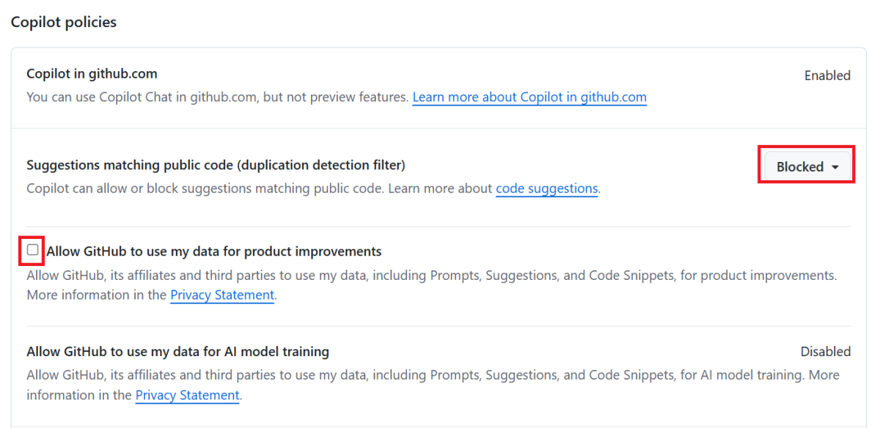Click the caret arrow beside Blocked
Screen dimensions: 880x428
[x=835, y=167]
